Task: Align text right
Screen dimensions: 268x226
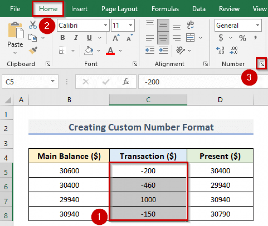Action: (x=177, y=38)
